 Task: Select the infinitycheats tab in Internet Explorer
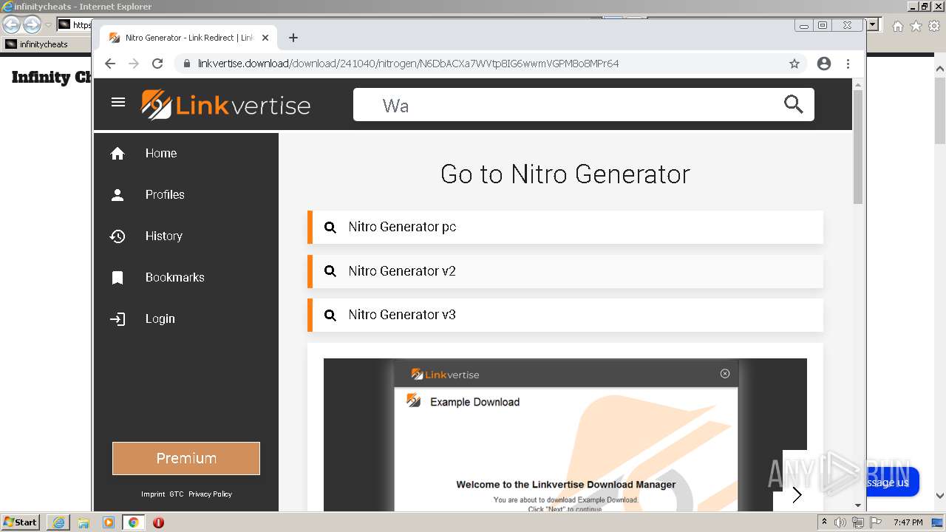coord(44,44)
